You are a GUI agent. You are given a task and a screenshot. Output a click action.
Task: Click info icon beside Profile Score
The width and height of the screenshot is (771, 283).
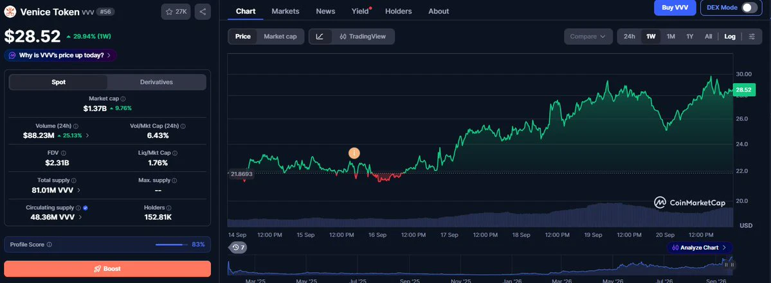(x=49, y=244)
